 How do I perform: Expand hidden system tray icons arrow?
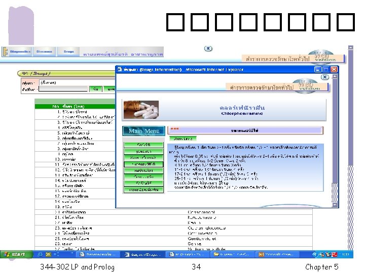[x=315, y=254]
